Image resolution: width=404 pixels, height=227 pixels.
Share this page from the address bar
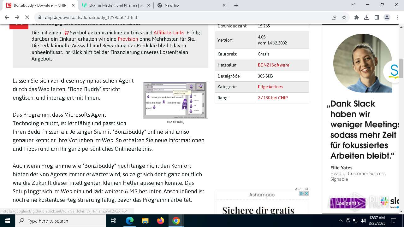point(334,17)
